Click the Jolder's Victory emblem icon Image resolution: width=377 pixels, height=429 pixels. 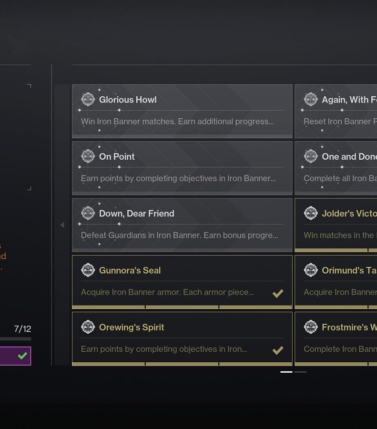311,213
